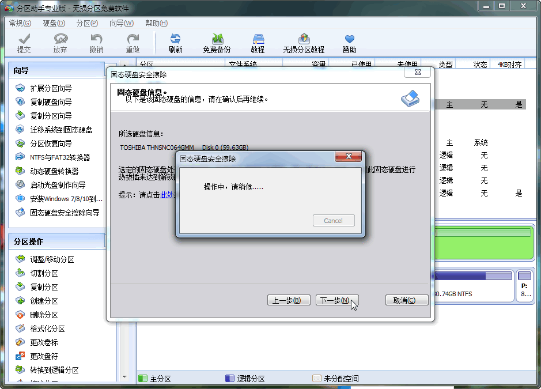Close the 固态硬盘安全擦除 wizard window
541x389 pixels.
[418, 72]
